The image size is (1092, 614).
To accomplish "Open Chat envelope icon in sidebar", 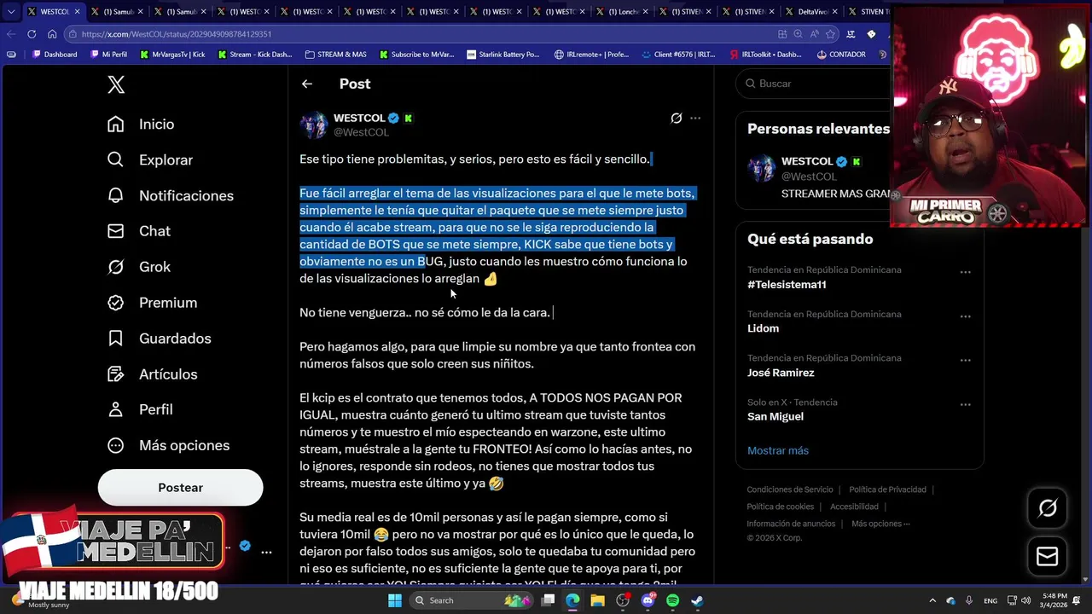I will (x=116, y=231).
